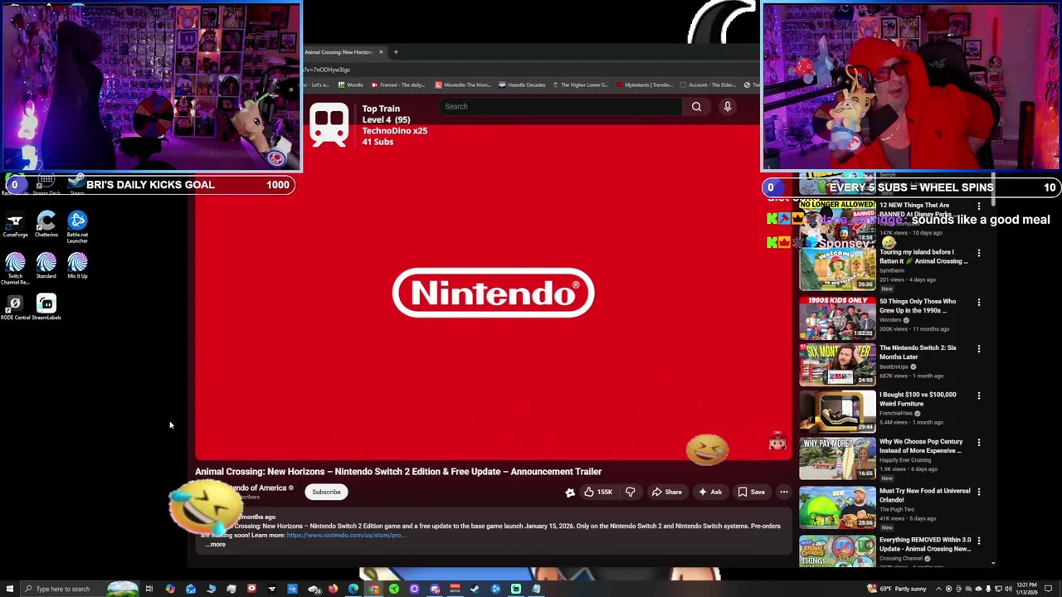Open Task View on the taskbar
The height and width of the screenshot is (597, 1062).
click(x=149, y=589)
